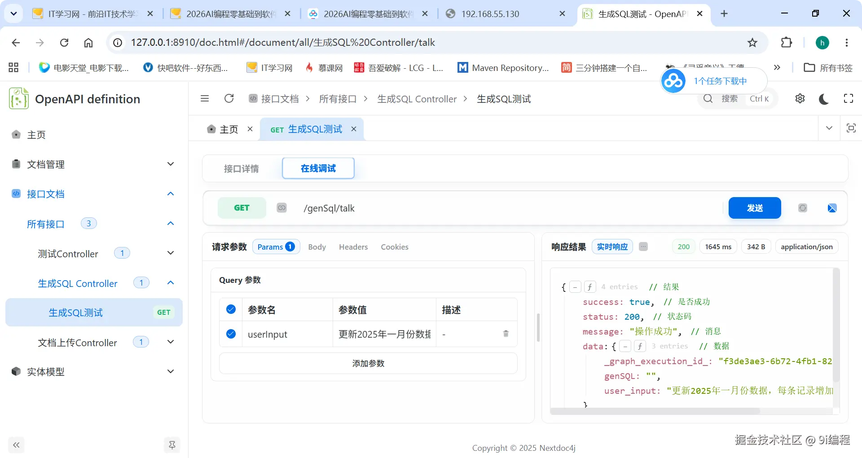Uncheck the userInput parameter checkbox
The height and width of the screenshot is (458, 862).
click(x=231, y=334)
